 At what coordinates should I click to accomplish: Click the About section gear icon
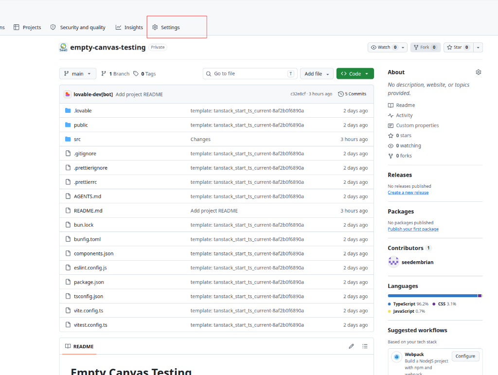pyautogui.click(x=479, y=72)
